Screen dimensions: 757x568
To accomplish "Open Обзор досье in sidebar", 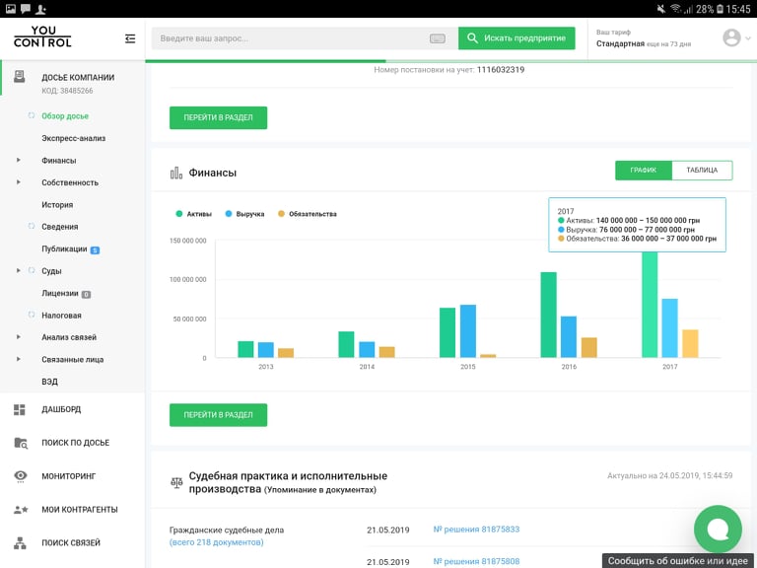I will pyautogui.click(x=65, y=116).
